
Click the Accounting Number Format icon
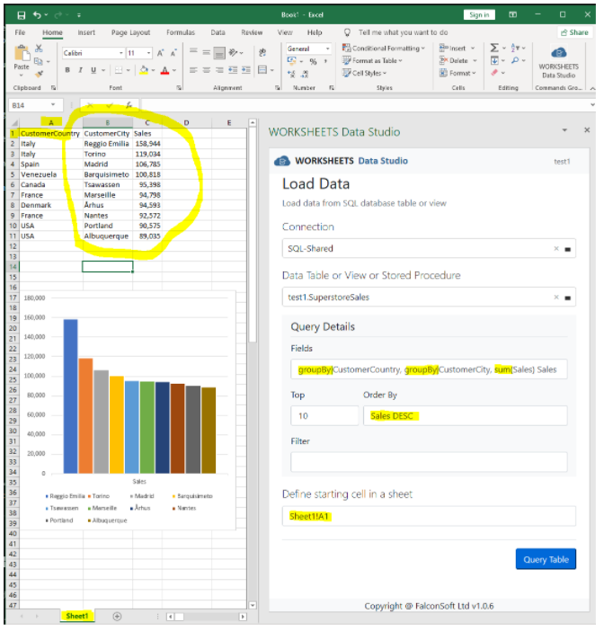tap(292, 61)
